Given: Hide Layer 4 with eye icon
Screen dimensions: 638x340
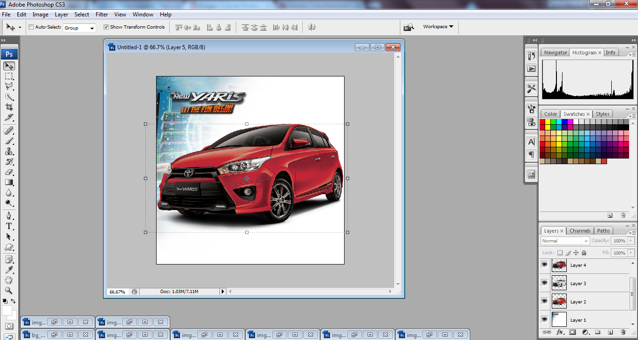Looking at the screenshot, I should 544,265.
